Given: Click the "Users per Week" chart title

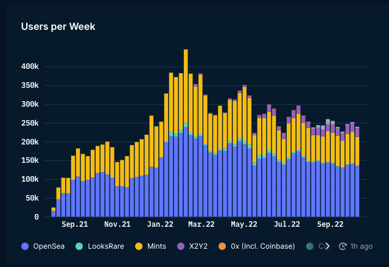Looking at the screenshot, I should pyautogui.click(x=58, y=26).
